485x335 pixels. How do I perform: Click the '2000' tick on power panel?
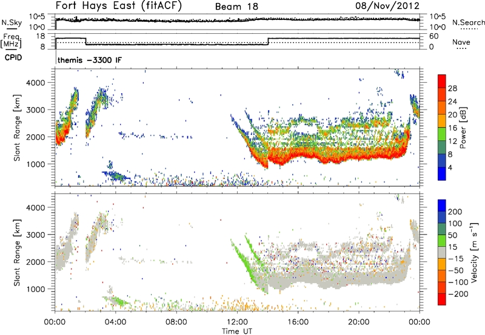(x=36, y=137)
